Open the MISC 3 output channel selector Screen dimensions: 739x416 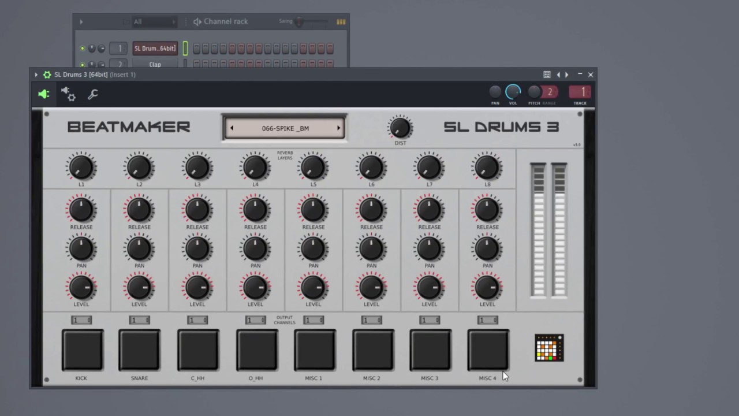pyautogui.click(x=430, y=320)
